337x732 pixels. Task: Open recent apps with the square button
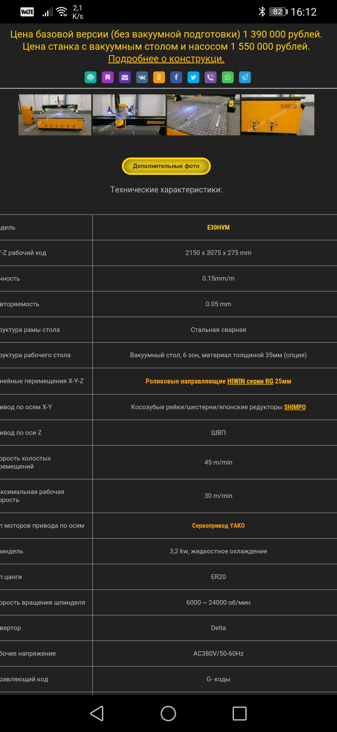pyautogui.click(x=239, y=714)
